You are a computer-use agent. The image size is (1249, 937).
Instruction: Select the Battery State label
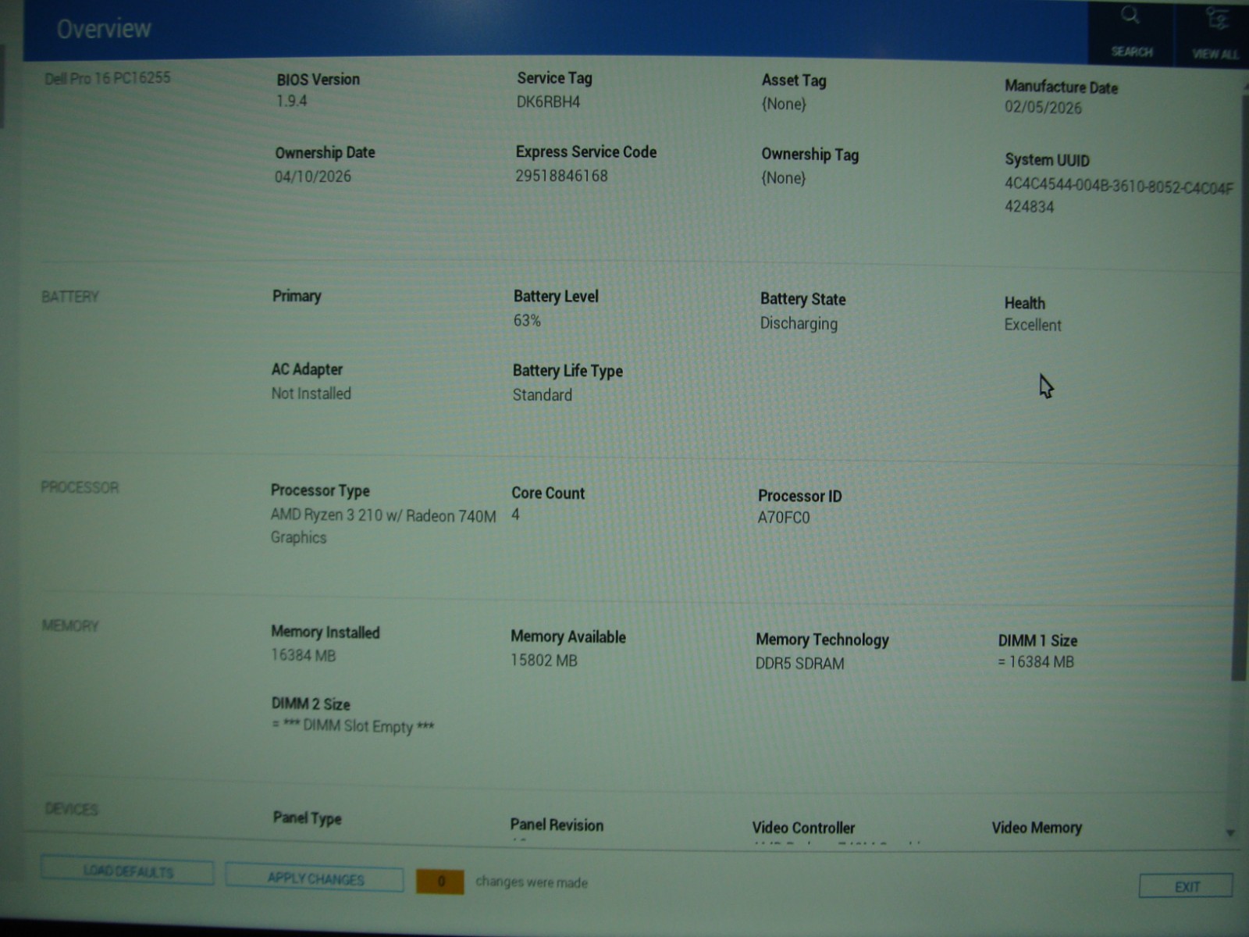pos(802,299)
